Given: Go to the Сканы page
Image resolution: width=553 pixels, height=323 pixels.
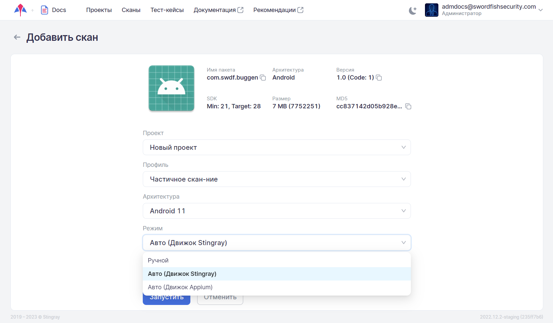Looking at the screenshot, I should (x=131, y=10).
